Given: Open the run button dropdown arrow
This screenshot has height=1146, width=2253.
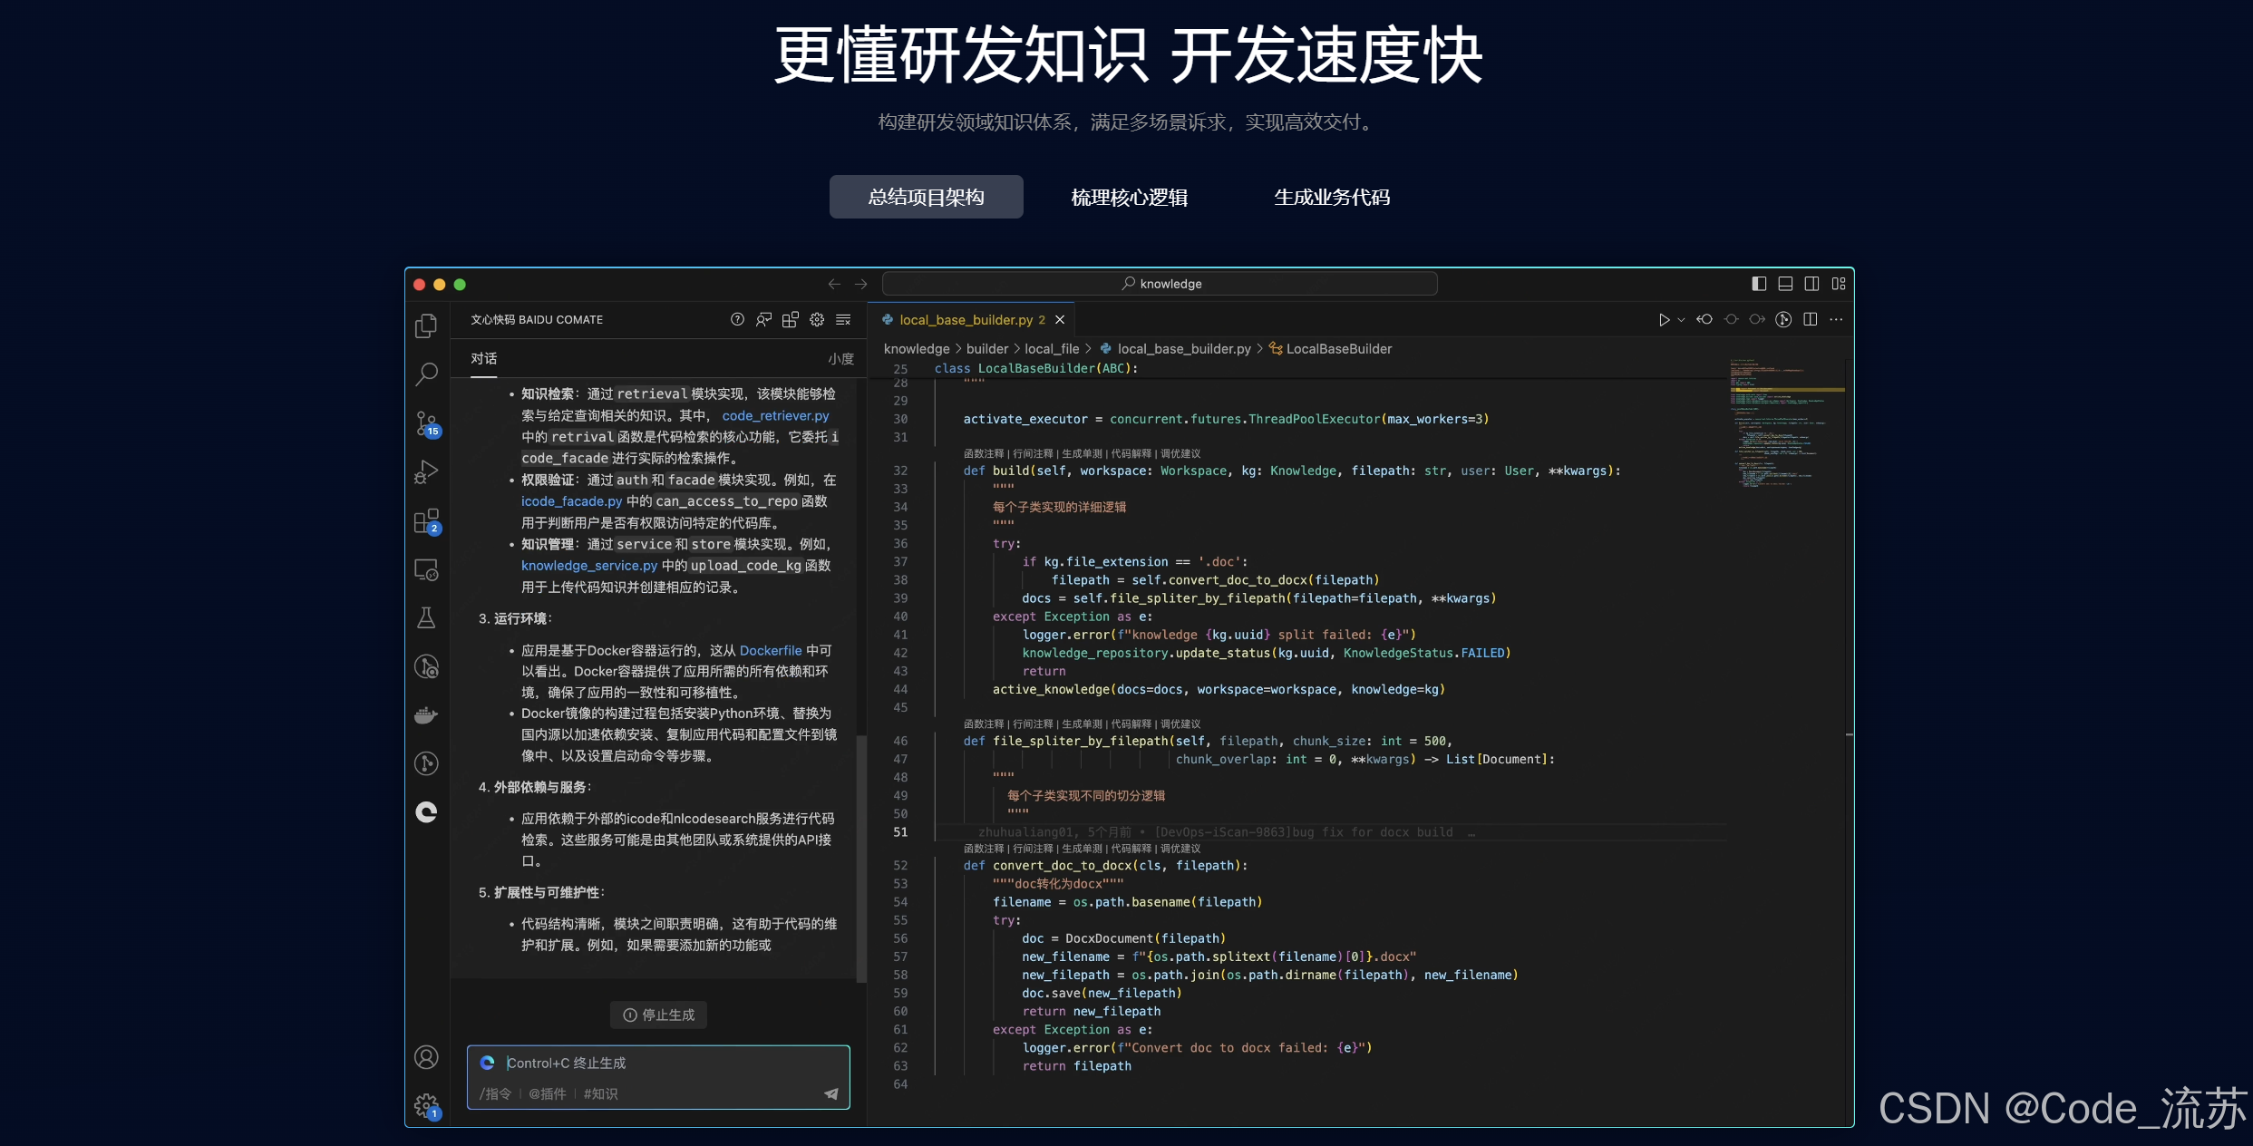Looking at the screenshot, I should tap(1681, 319).
